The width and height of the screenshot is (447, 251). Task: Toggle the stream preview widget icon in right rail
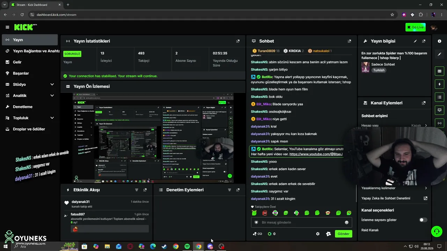point(439,71)
